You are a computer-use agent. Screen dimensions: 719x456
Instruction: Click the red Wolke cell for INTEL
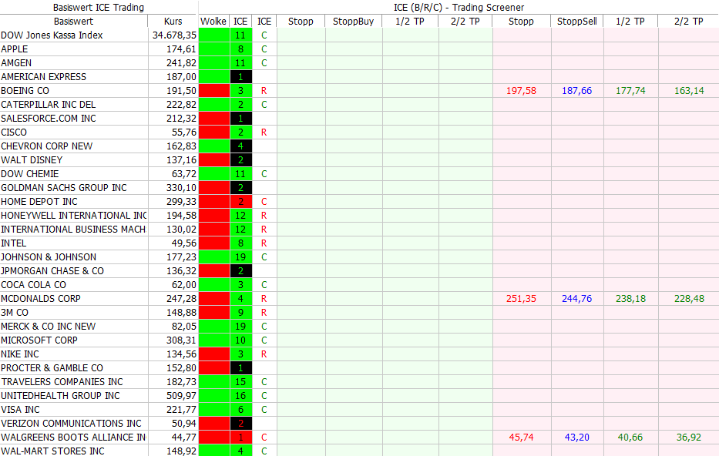pos(213,243)
